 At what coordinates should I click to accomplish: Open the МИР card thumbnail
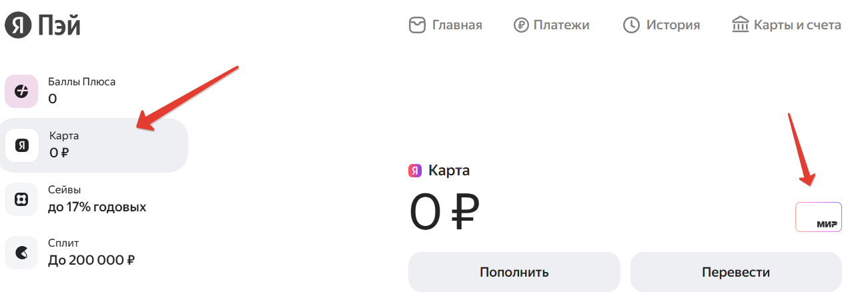[818, 217]
